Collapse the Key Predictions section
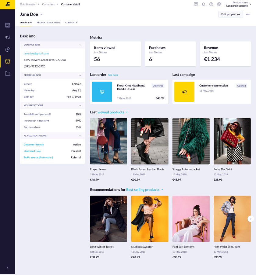This screenshot has width=256, height=275. pos(80,105)
